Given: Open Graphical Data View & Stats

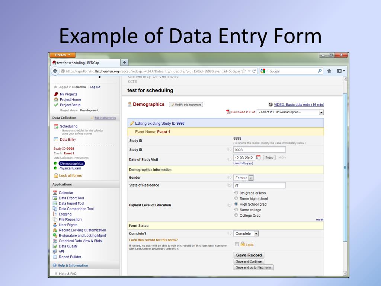Looking at the screenshot, I should pyautogui.click(x=80, y=241).
